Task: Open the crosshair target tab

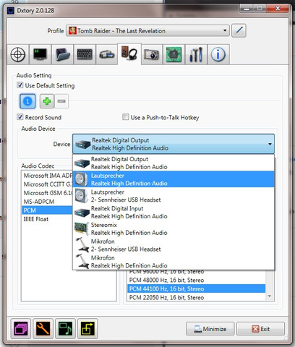Action: [18, 54]
